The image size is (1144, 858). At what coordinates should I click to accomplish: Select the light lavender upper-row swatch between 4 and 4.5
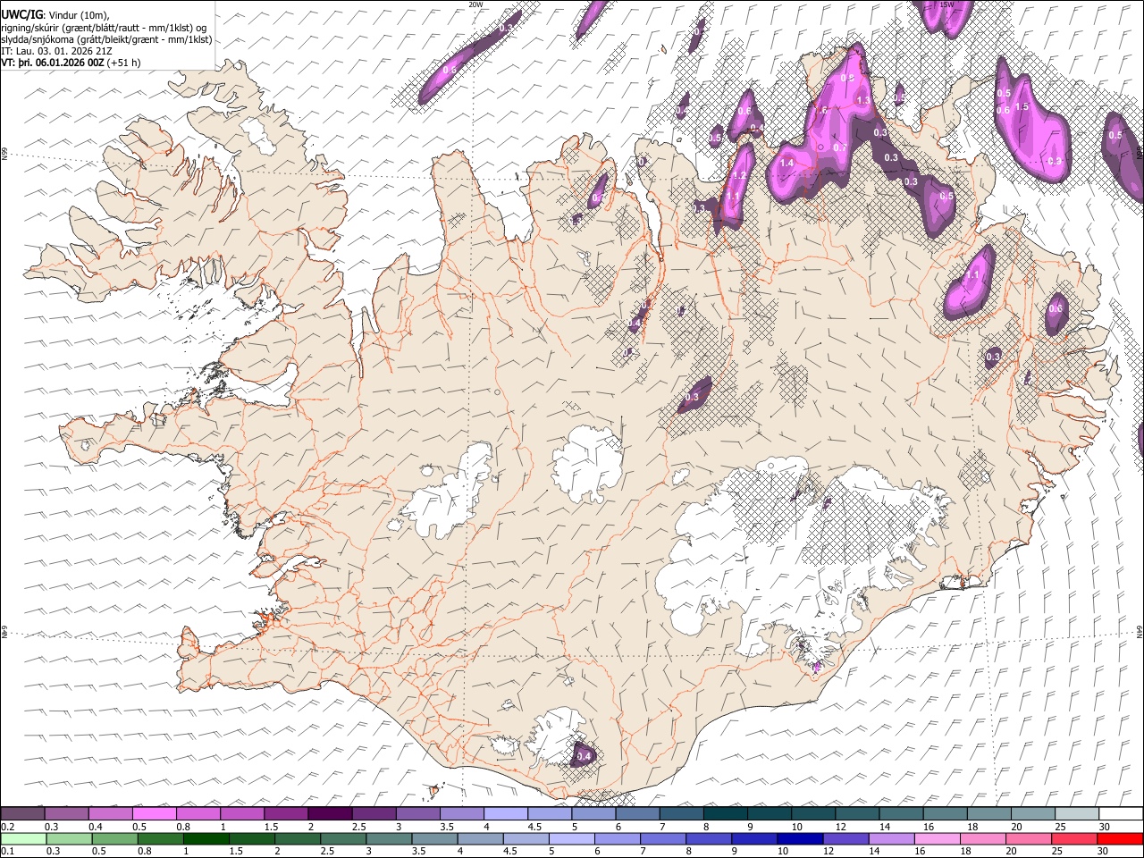(x=505, y=813)
